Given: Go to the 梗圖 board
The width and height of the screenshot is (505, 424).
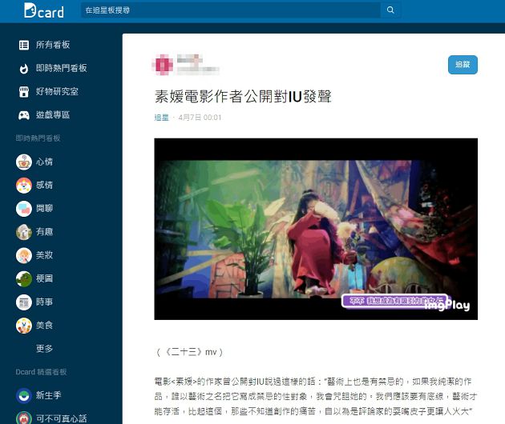Looking at the screenshot, I should tap(44, 279).
